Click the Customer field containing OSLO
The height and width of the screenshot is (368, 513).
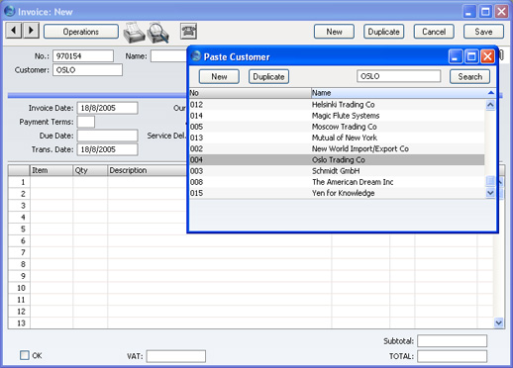pos(87,70)
